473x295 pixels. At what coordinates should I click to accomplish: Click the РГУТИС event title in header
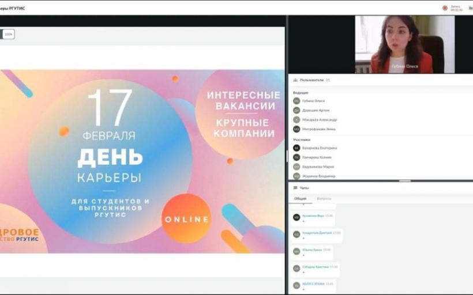pyautogui.click(x=12, y=9)
